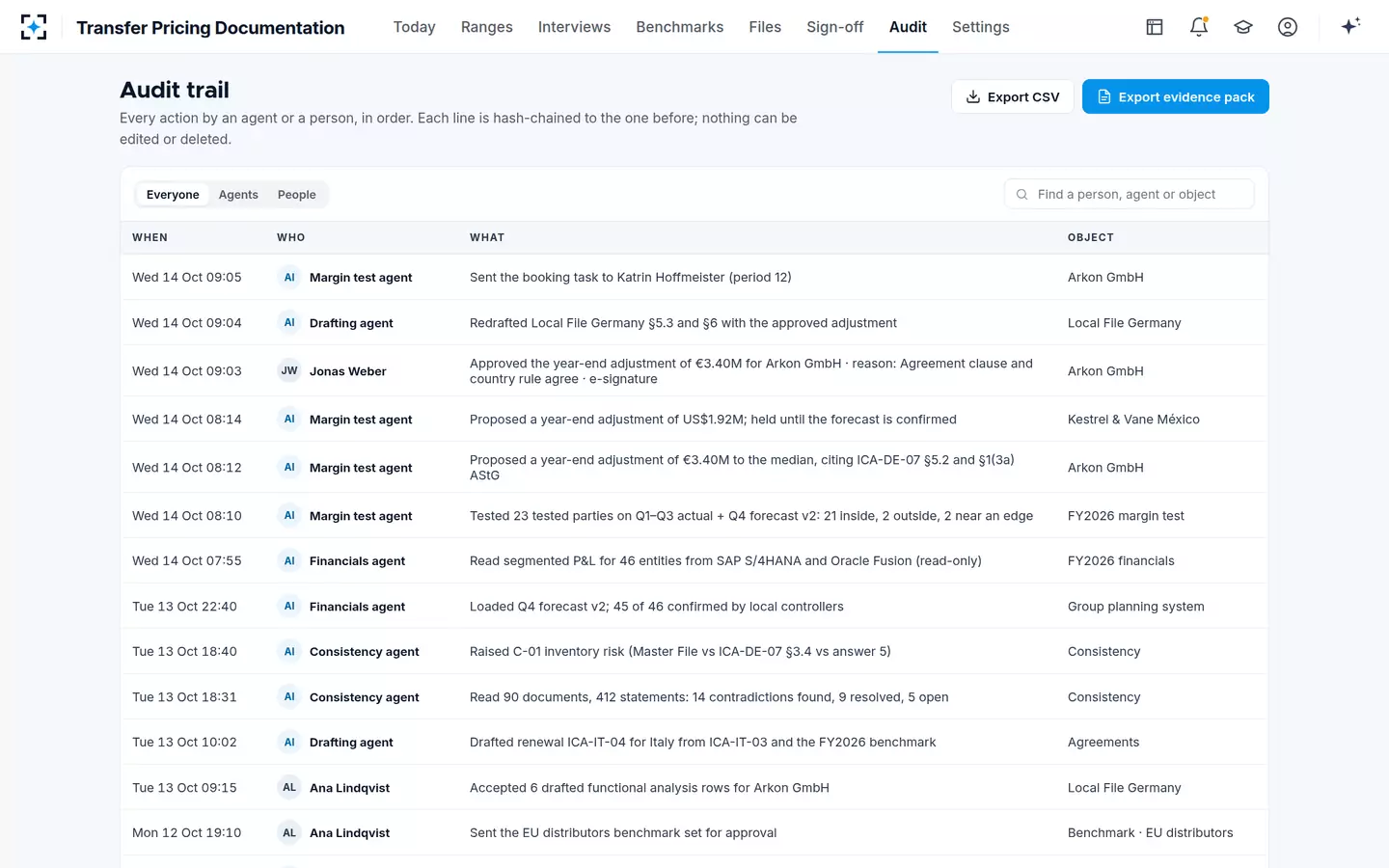This screenshot has width=1389, height=868.
Task: Open the layout panel icon
Action: 1155,27
